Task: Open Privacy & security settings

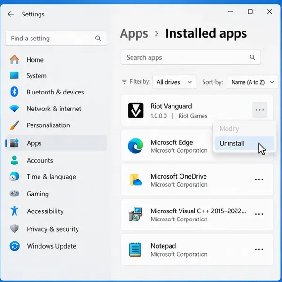Action: (x=56, y=229)
